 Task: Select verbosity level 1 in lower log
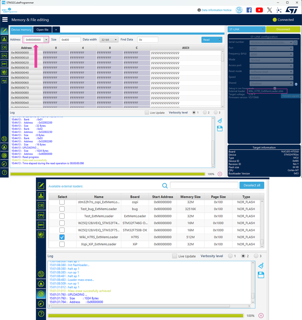pos(230,256)
